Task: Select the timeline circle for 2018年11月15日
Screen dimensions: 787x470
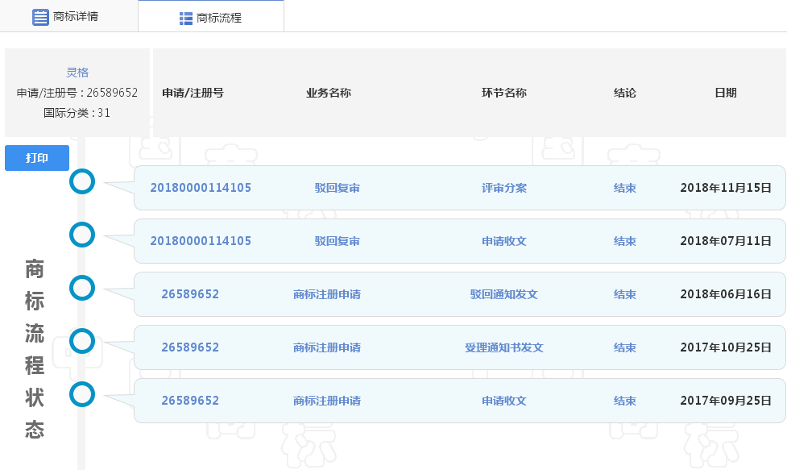Action: [x=82, y=181]
